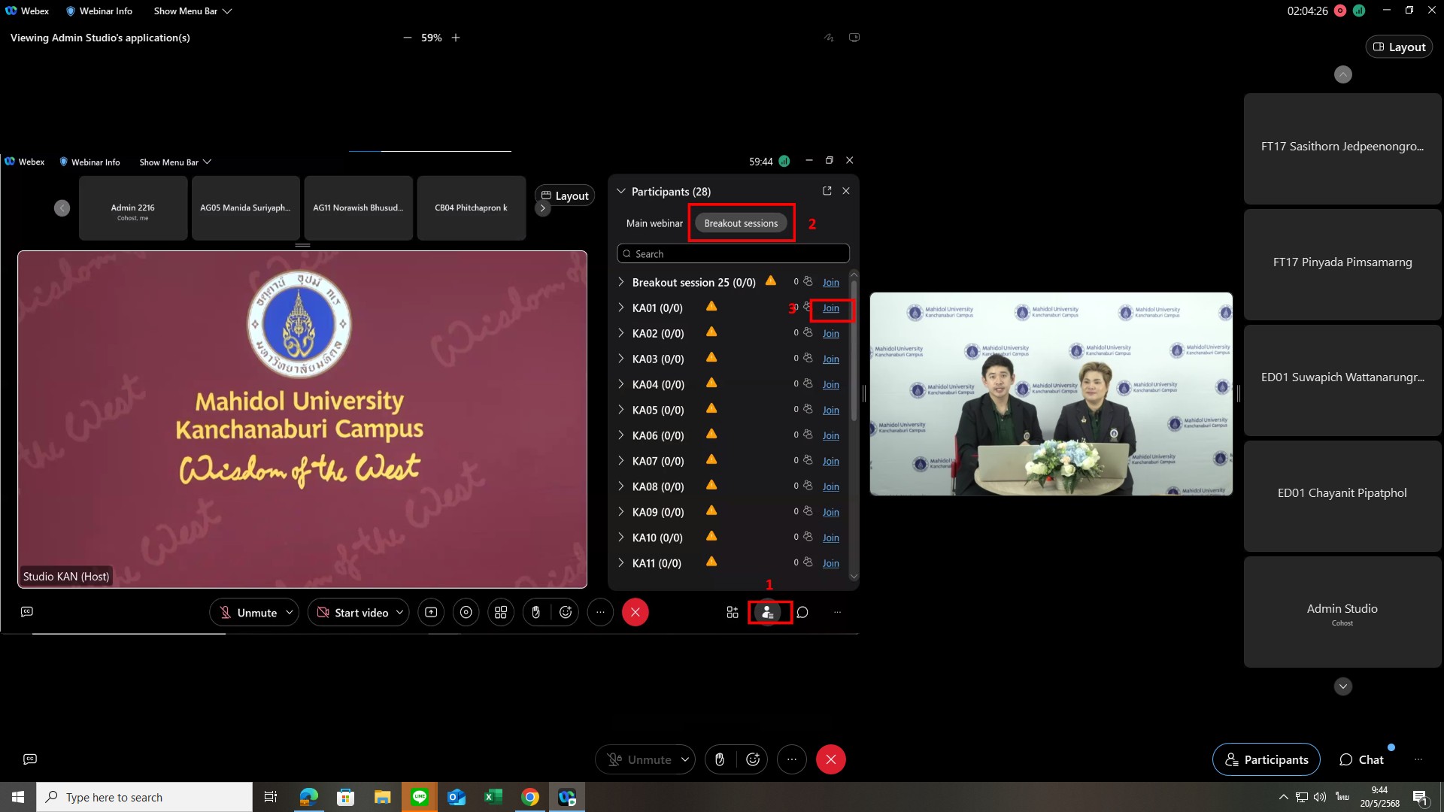Switch to the Main webinar tab
This screenshot has height=812, width=1444.
654,223
